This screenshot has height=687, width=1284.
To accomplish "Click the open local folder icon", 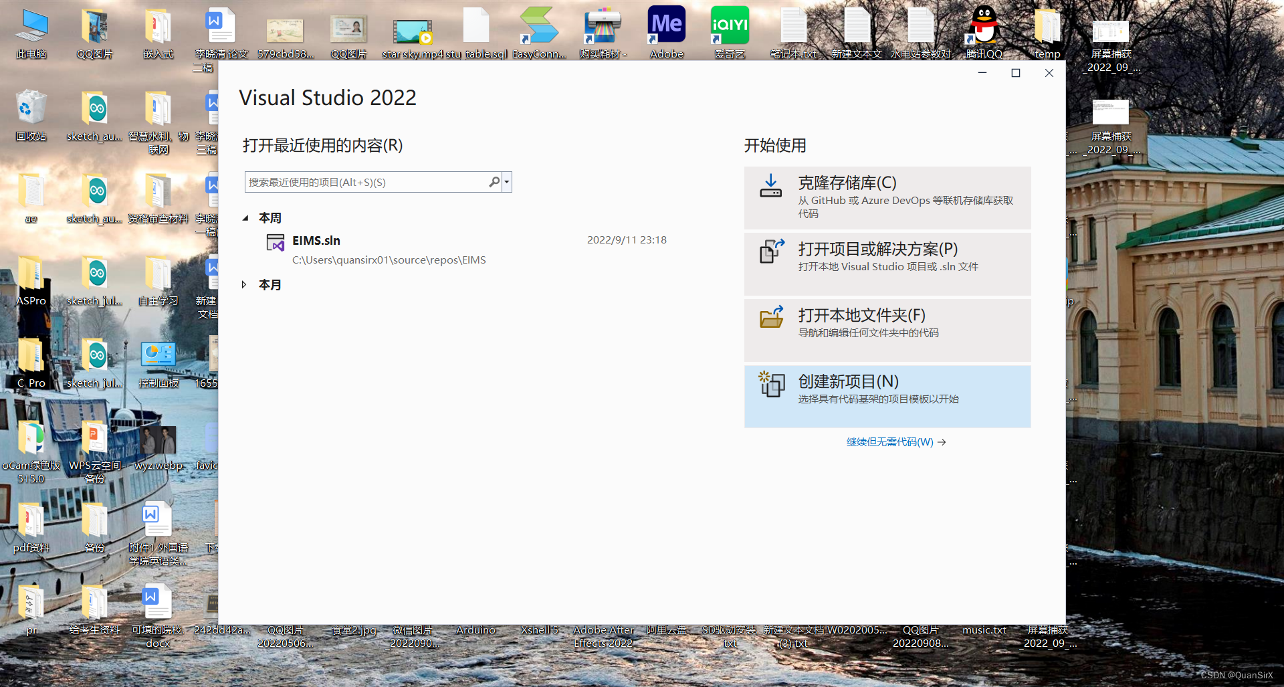I will tap(771, 317).
